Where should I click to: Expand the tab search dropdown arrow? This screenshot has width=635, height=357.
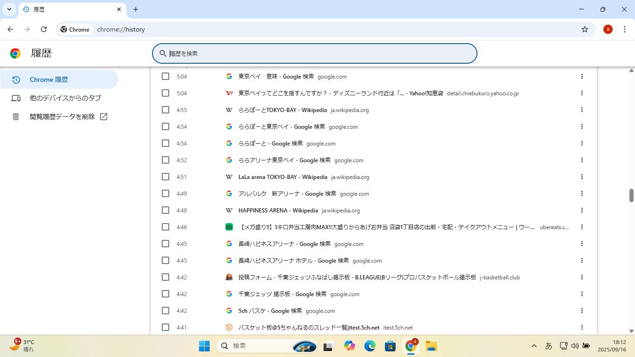click(9, 9)
